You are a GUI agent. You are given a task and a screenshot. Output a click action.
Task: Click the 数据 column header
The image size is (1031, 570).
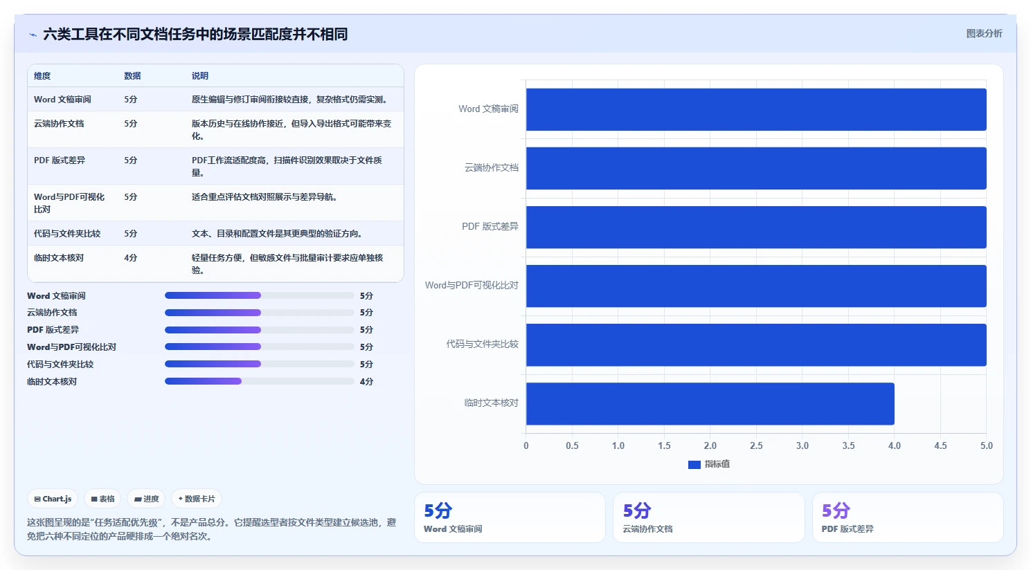click(x=132, y=76)
